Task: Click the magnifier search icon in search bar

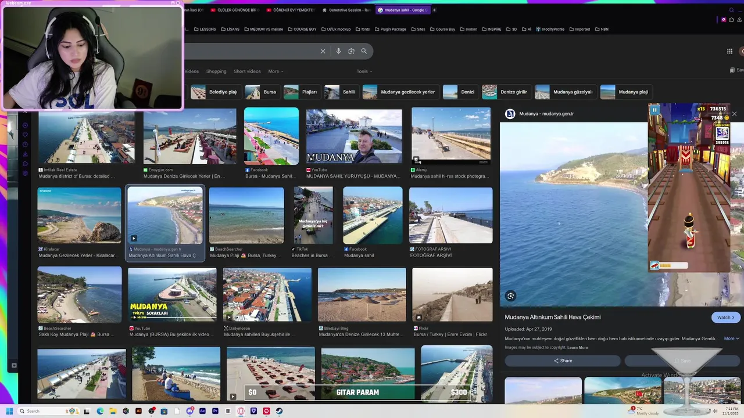Action: (x=364, y=51)
